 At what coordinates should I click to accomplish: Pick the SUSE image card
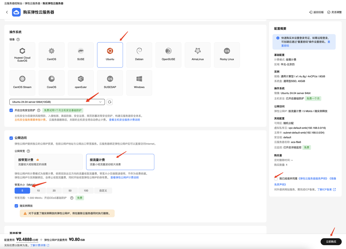(81, 55)
